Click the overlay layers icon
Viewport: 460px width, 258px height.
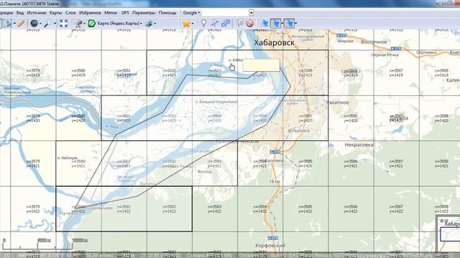149,24
